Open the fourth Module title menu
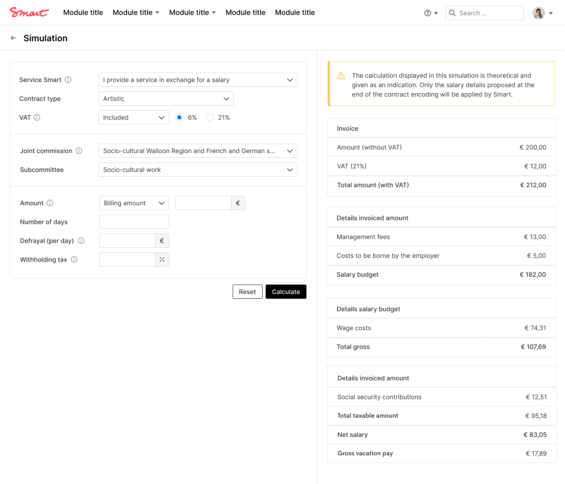This screenshot has height=484, width=565. coord(246,13)
